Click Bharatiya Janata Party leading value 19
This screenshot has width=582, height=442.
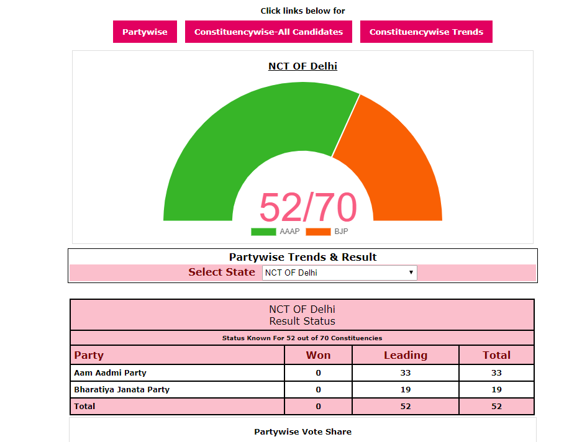(406, 390)
